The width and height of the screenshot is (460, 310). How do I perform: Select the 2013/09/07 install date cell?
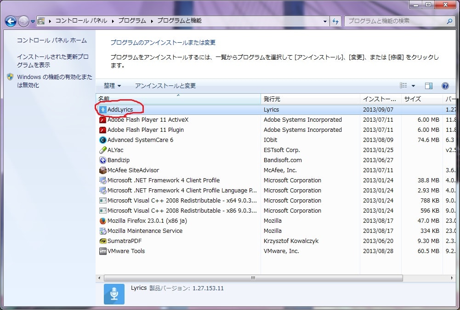[x=378, y=110]
